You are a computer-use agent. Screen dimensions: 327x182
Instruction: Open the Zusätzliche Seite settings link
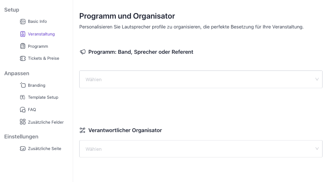(44, 149)
